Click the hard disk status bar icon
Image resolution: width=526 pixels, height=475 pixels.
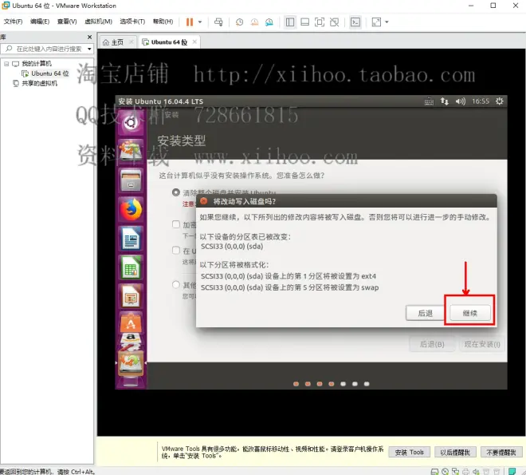coord(434,472)
